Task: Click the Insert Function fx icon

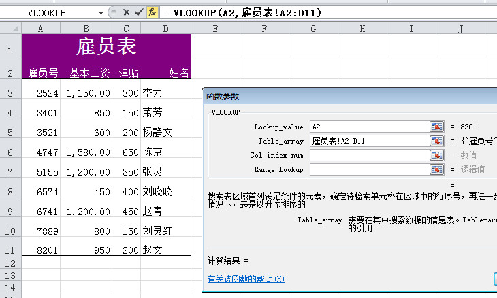Action: click(152, 12)
